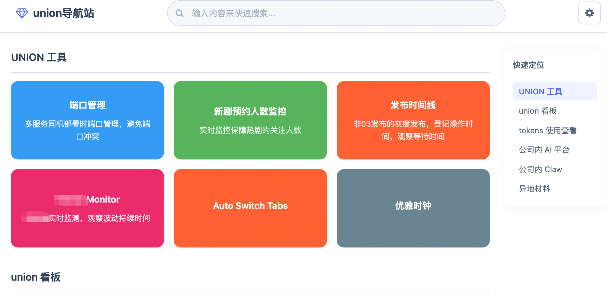Jump to 异地材料 section
The image size is (607, 293).
(535, 189)
